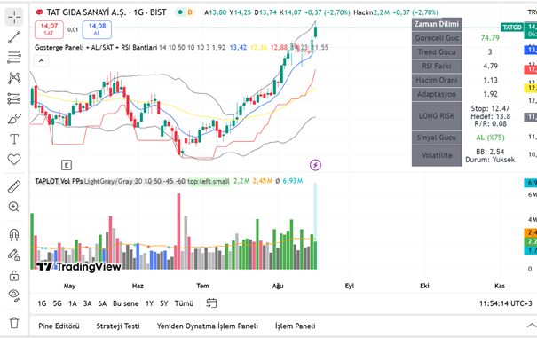Toggle magnet mode
The width and height of the screenshot is (537, 338).
pyautogui.click(x=14, y=235)
